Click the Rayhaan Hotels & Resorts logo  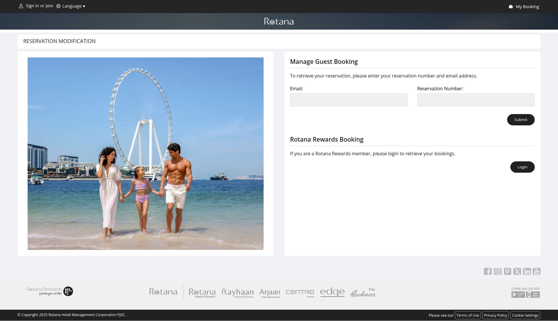(238, 293)
